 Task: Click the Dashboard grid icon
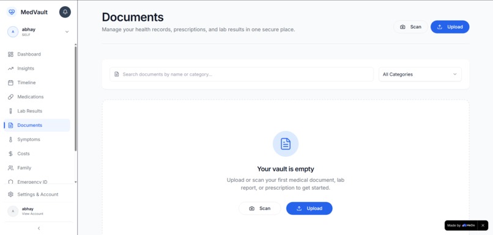10,54
